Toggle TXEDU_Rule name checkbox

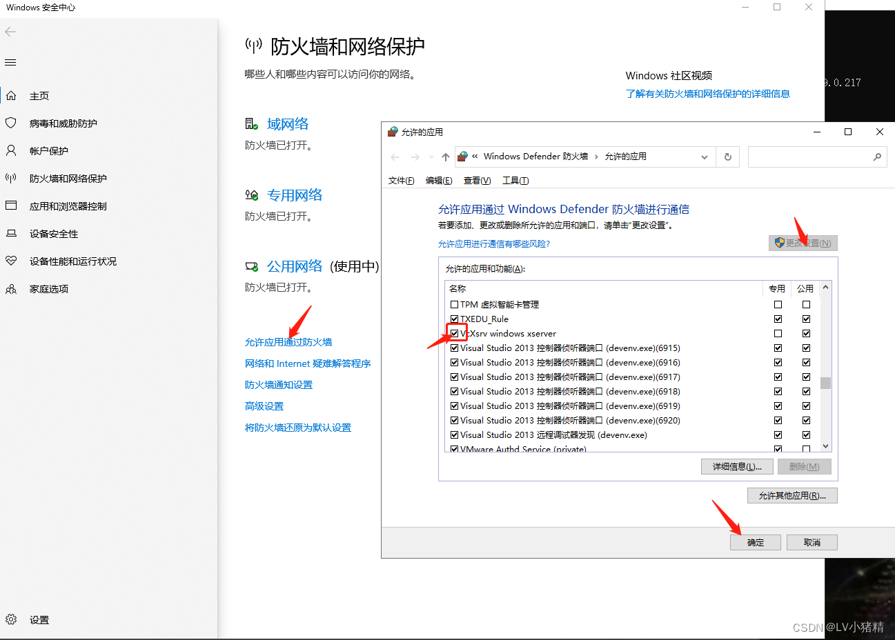click(454, 319)
